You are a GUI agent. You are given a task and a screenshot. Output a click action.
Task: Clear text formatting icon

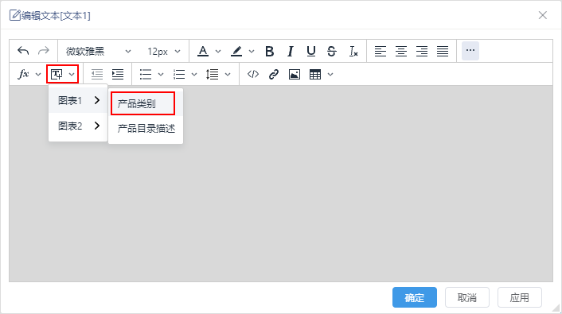coord(353,51)
